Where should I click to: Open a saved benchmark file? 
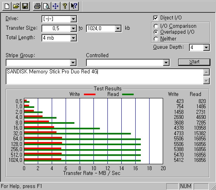[16, 6]
